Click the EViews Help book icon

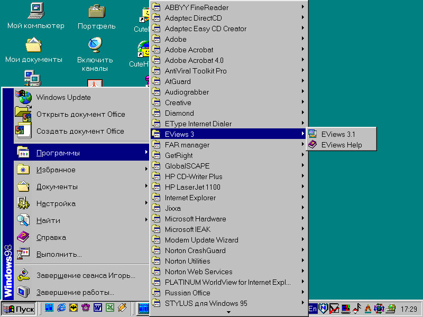click(312, 144)
